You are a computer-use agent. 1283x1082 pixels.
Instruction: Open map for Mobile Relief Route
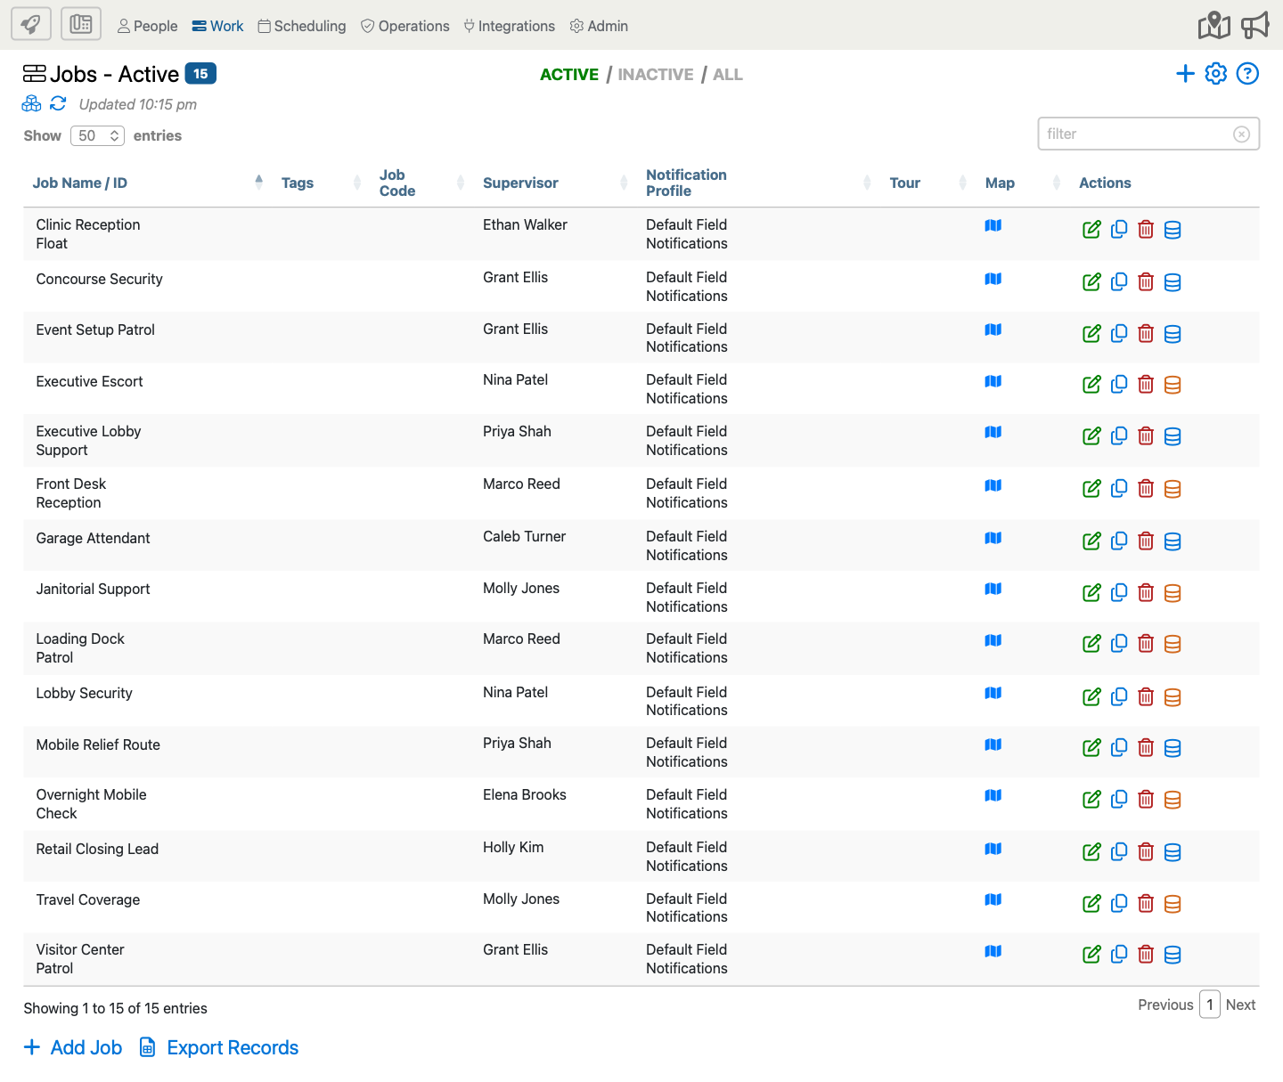993,745
